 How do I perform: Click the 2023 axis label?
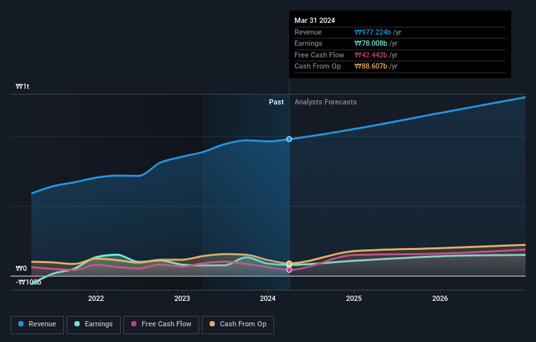click(x=182, y=298)
